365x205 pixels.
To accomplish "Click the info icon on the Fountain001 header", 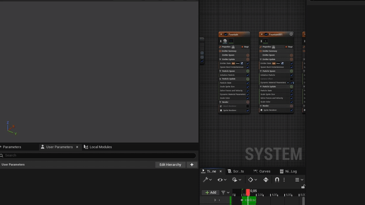I will coord(291,34).
